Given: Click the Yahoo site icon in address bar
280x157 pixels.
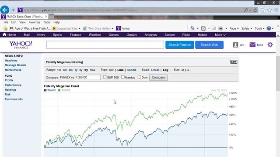Looking at the screenshot, I should click(x=20, y=10).
